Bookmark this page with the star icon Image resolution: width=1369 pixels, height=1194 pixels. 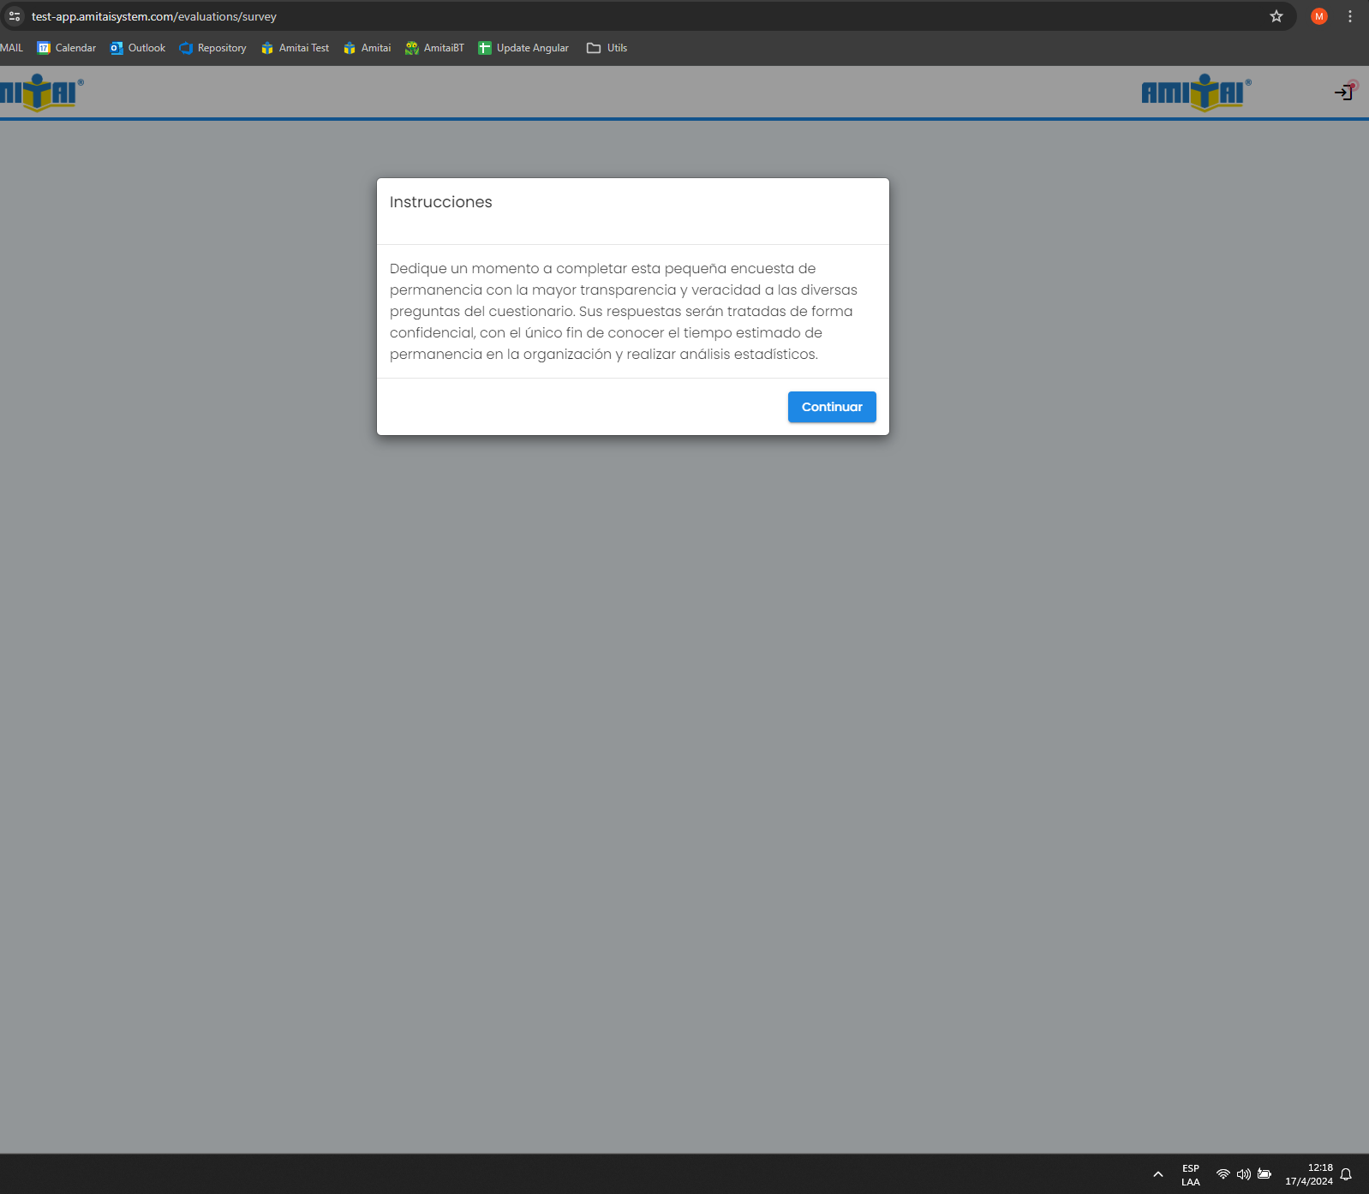[1276, 16]
